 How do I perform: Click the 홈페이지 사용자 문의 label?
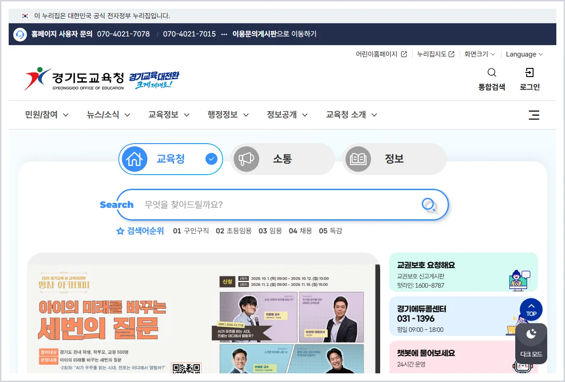(x=62, y=34)
